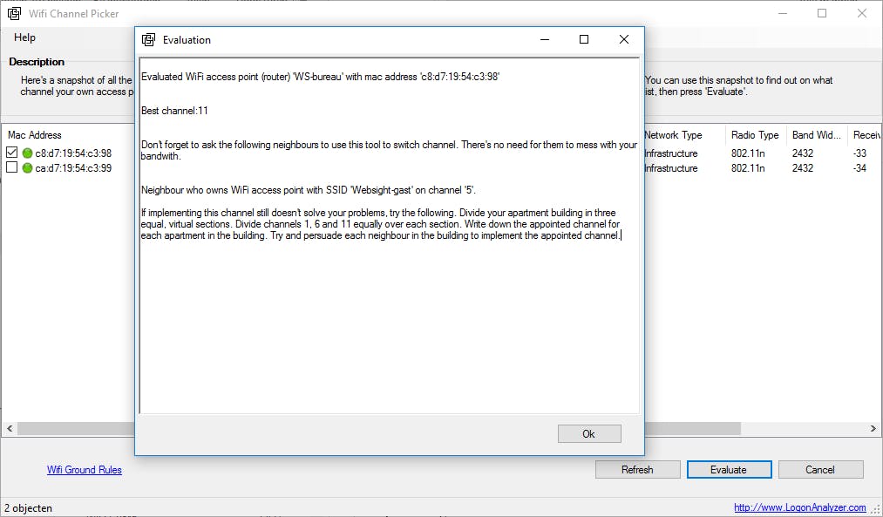This screenshot has width=883, height=517.
Task: Click the window resize grip in status bar
Action: (876, 509)
